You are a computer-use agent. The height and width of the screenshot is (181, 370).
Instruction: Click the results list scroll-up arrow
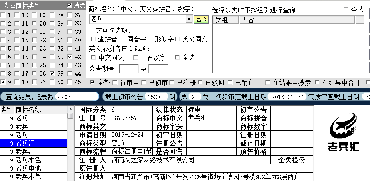coord(70,109)
